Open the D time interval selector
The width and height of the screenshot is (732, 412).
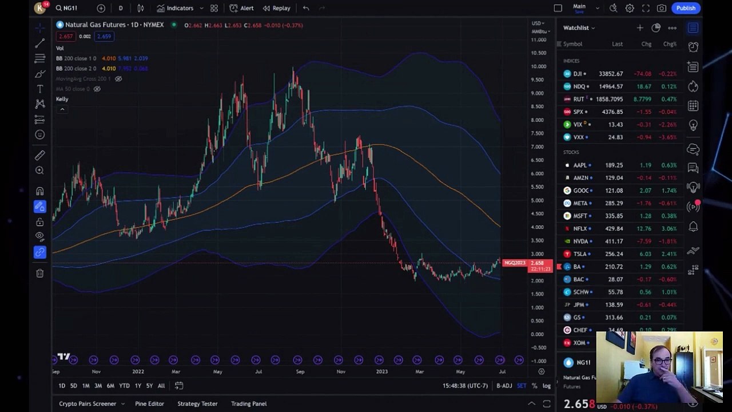[x=121, y=8]
